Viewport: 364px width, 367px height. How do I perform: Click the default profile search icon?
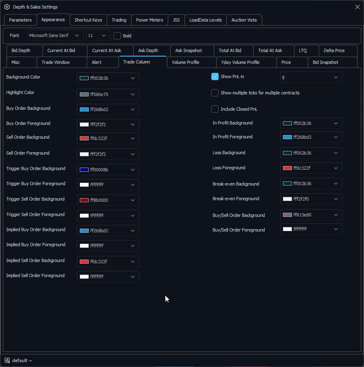tap(7, 360)
